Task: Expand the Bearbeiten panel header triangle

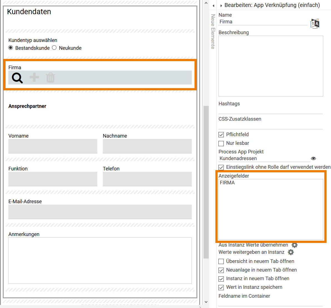Action: [221, 6]
